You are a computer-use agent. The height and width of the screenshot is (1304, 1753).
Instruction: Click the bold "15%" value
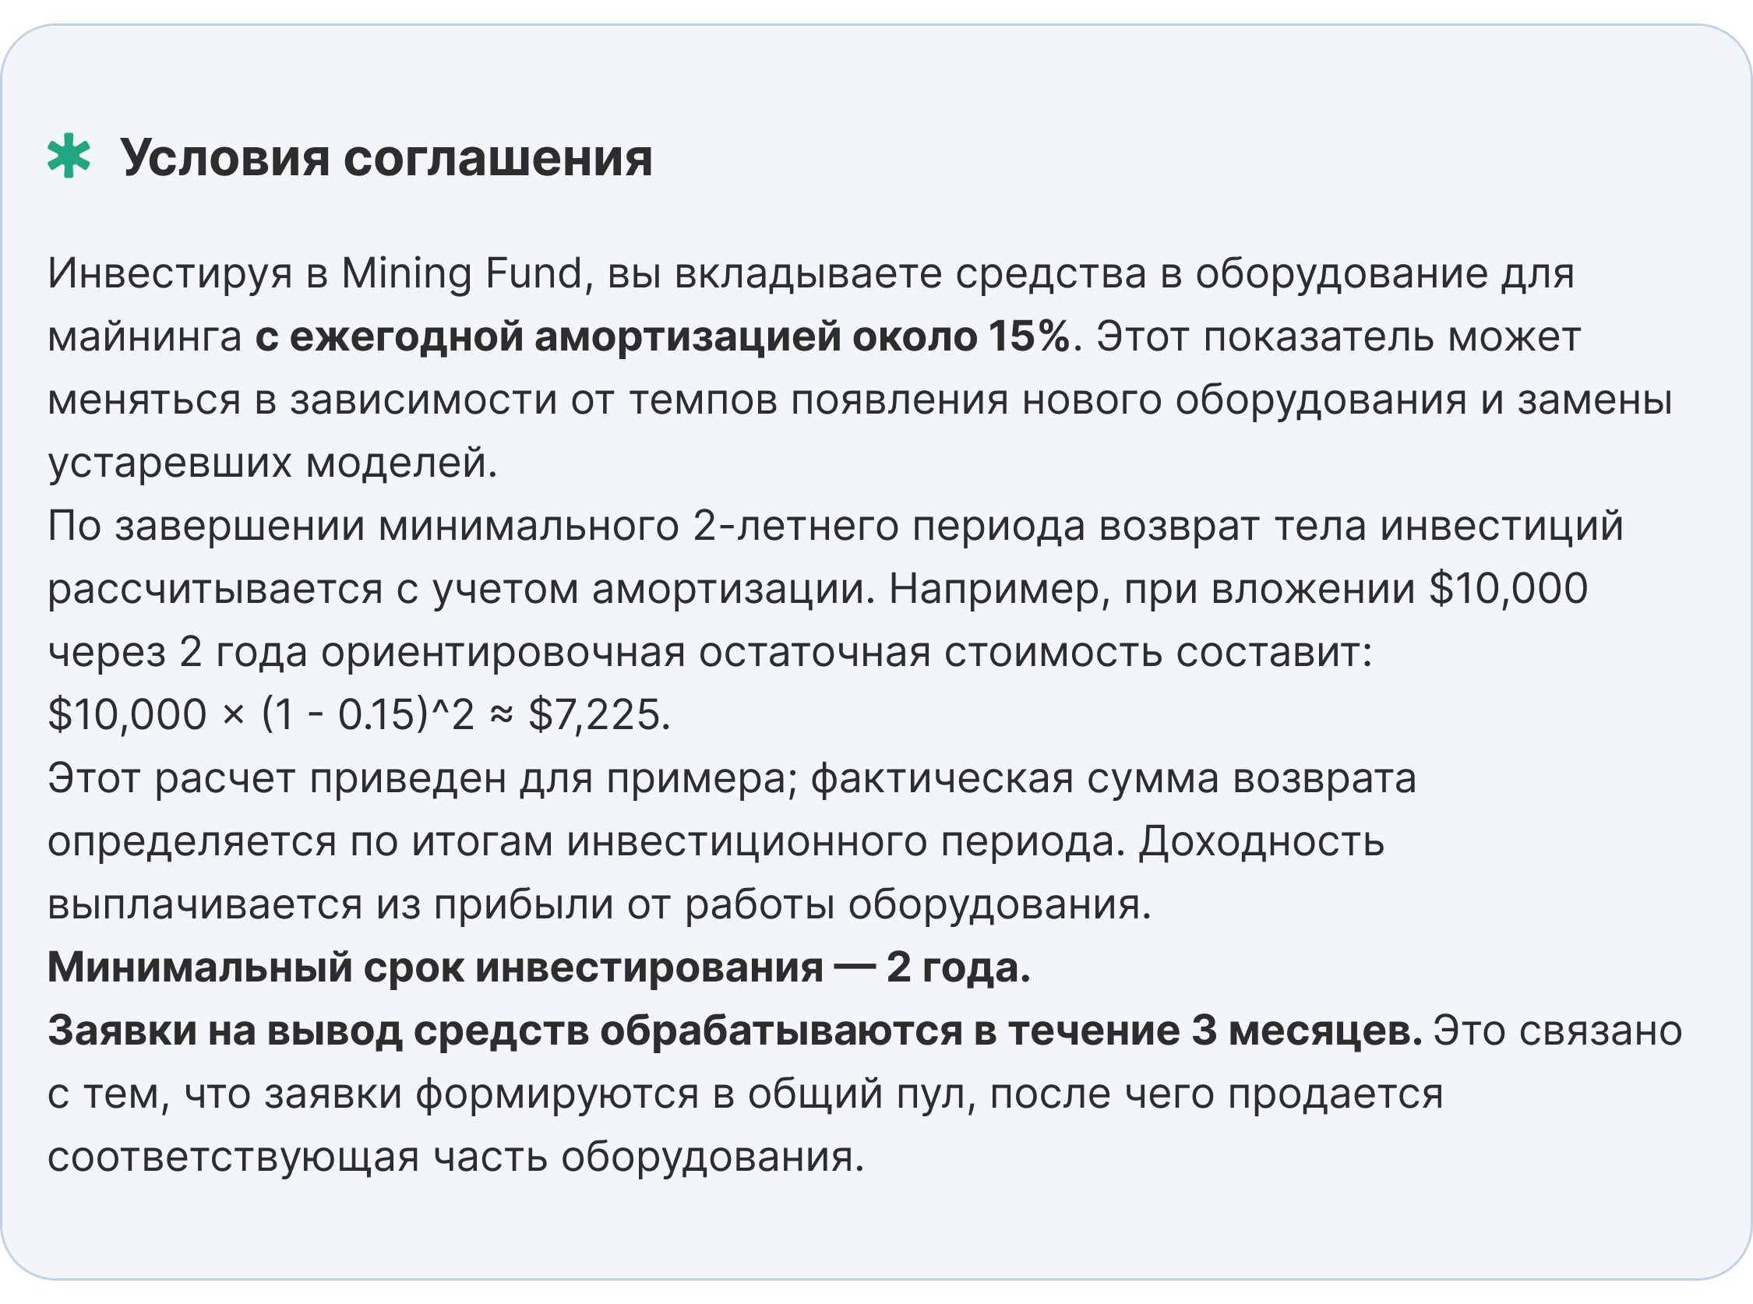tap(1028, 337)
